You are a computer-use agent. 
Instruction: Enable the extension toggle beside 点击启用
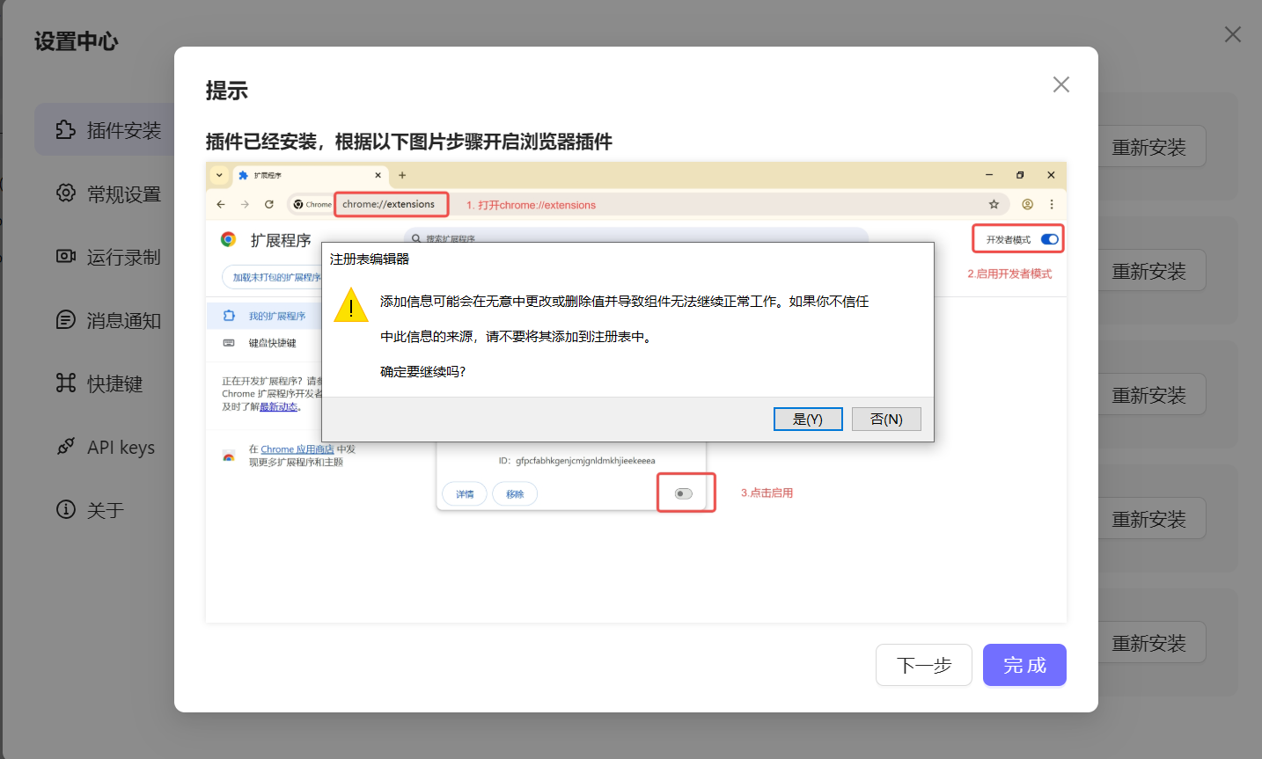click(x=684, y=493)
